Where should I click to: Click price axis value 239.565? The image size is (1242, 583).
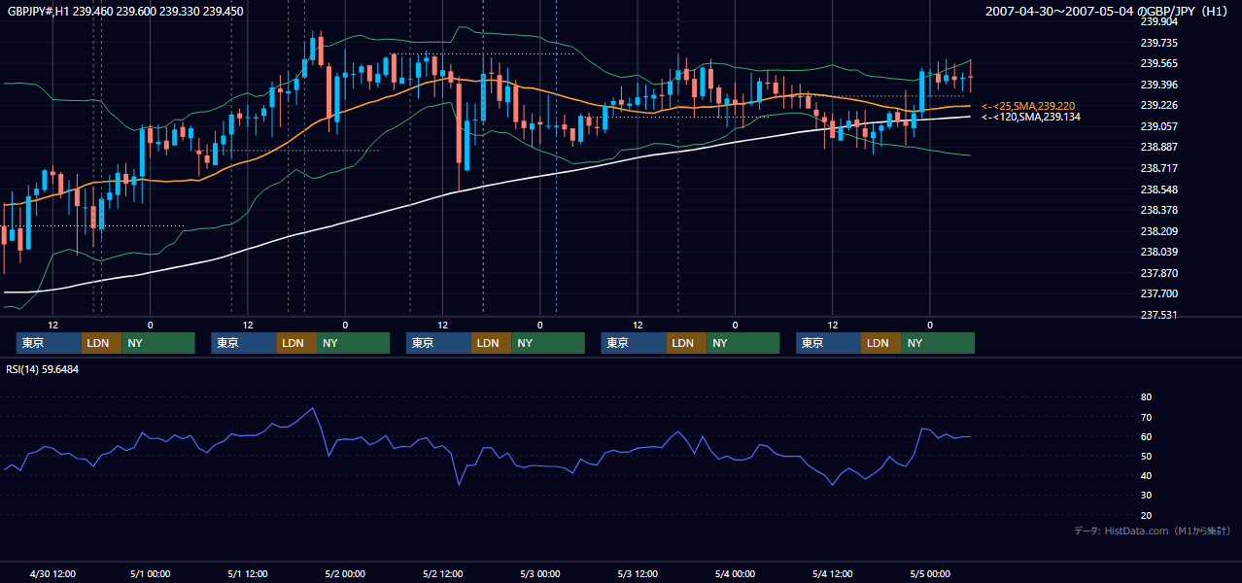click(1159, 63)
